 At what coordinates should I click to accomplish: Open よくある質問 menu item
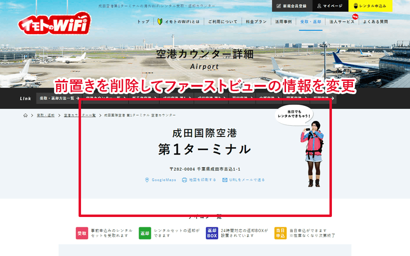(x=375, y=21)
